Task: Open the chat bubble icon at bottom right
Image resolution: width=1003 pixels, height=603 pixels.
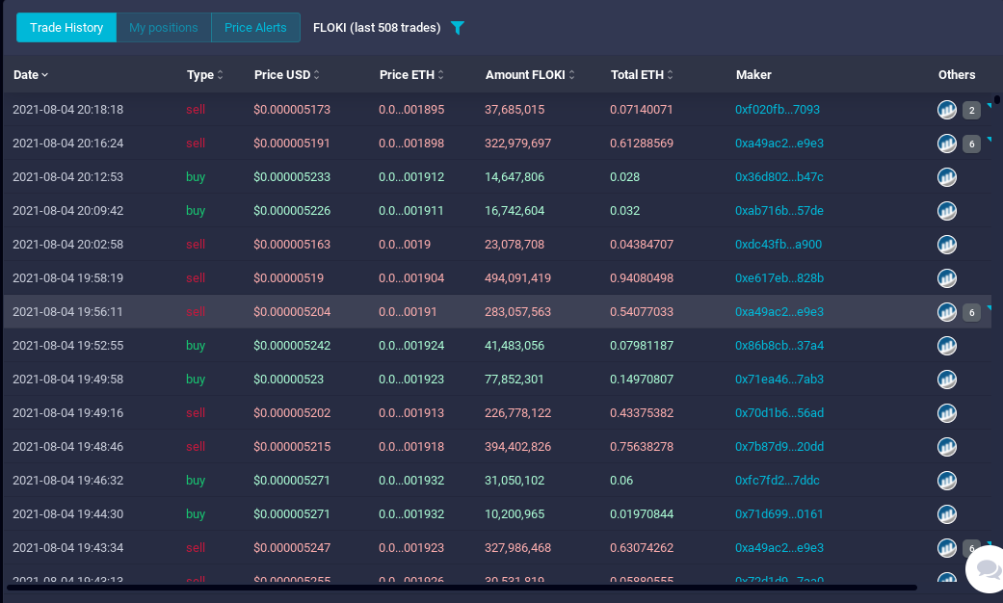Action: click(985, 570)
